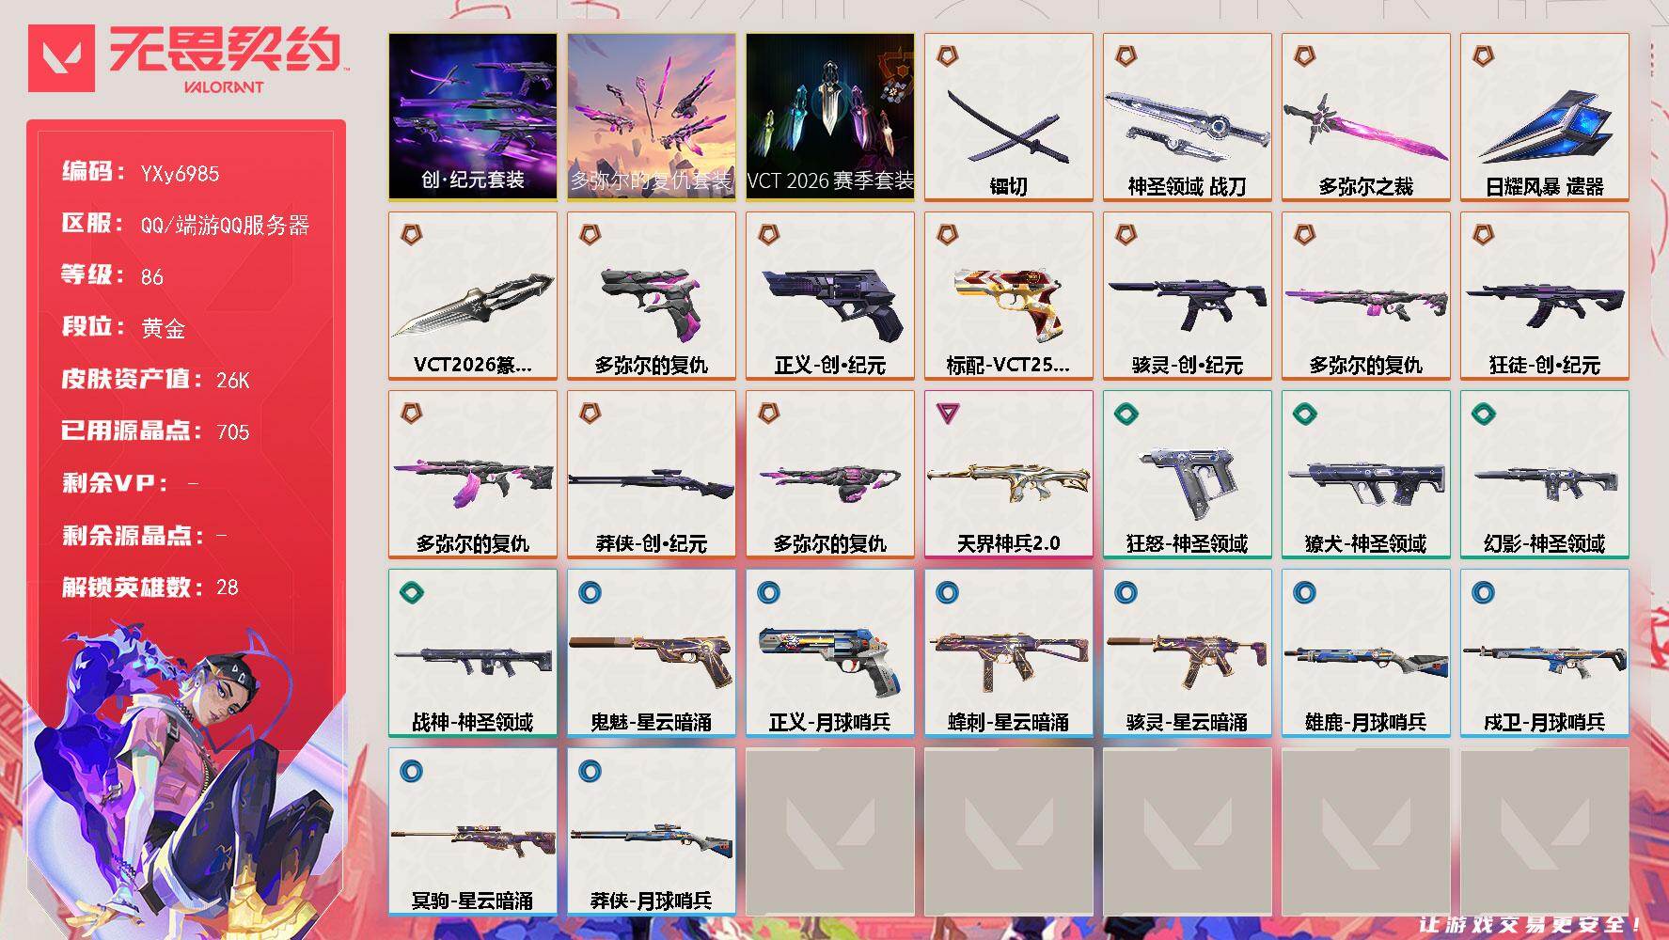Select the 天界神兵2.0 golden rifle
Viewport: 1669px width, 940px height.
pos(1009,474)
